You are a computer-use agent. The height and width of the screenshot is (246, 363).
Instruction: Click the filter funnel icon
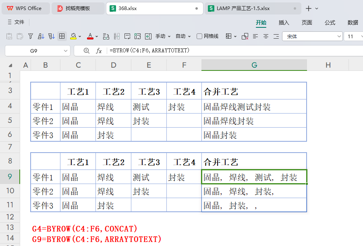(x=31, y=36)
